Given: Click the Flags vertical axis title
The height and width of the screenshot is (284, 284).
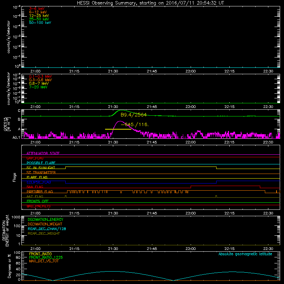Looking at the screenshot, I should pos(15,177).
